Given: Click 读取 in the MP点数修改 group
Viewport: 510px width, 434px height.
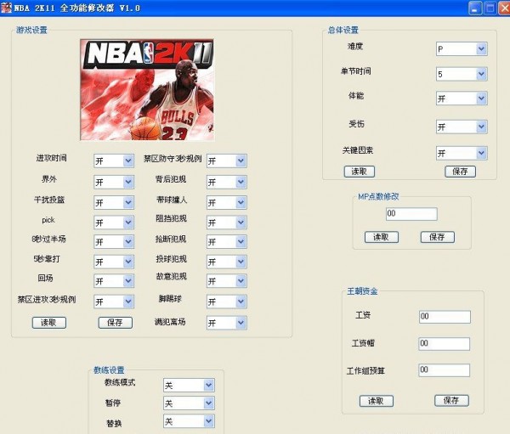Looking at the screenshot, I should [382, 237].
